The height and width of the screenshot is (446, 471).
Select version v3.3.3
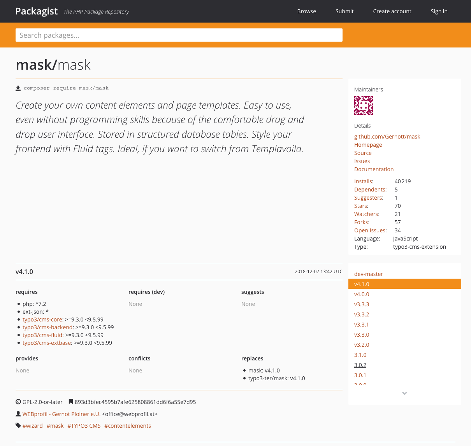tap(362, 304)
